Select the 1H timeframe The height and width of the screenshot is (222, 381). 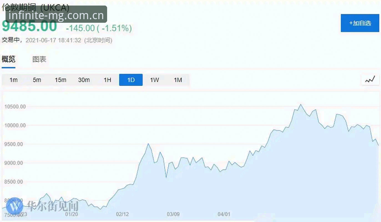[107, 80]
